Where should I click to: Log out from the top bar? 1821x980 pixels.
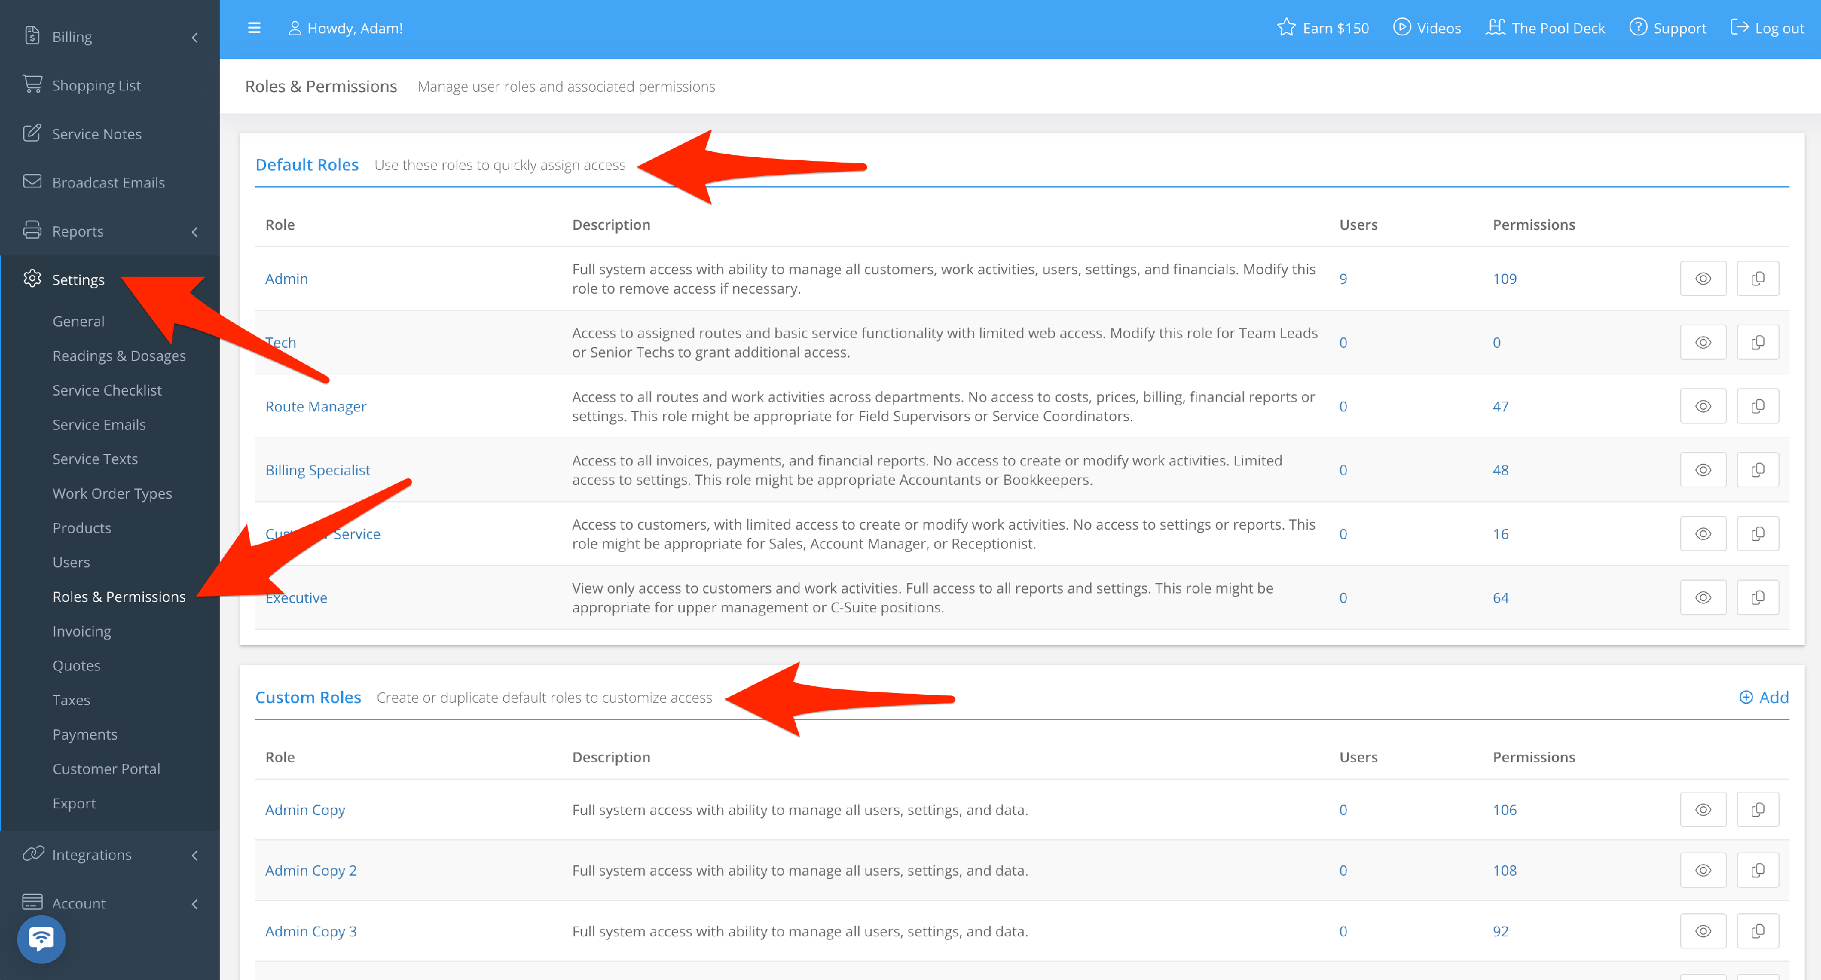(x=1767, y=29)
